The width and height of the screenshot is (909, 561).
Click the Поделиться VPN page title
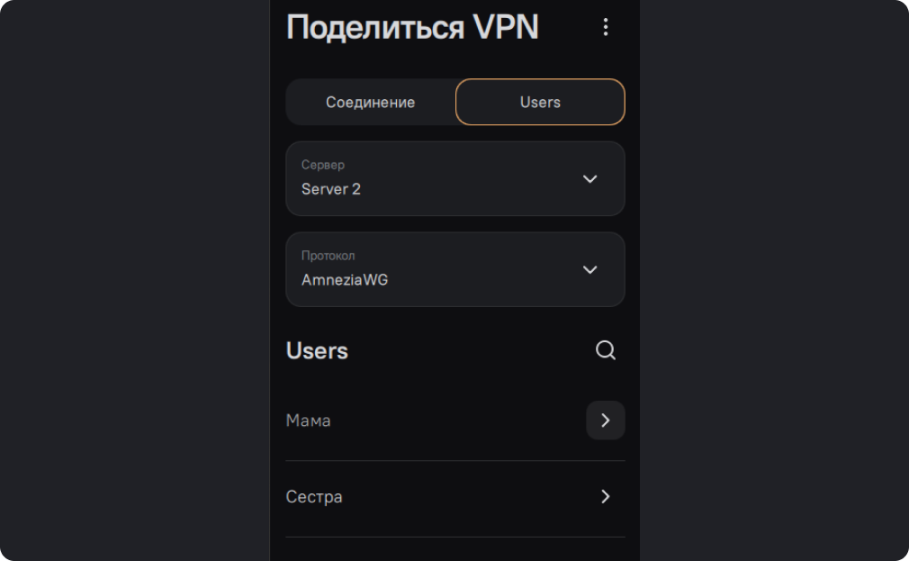pos(412,27)
